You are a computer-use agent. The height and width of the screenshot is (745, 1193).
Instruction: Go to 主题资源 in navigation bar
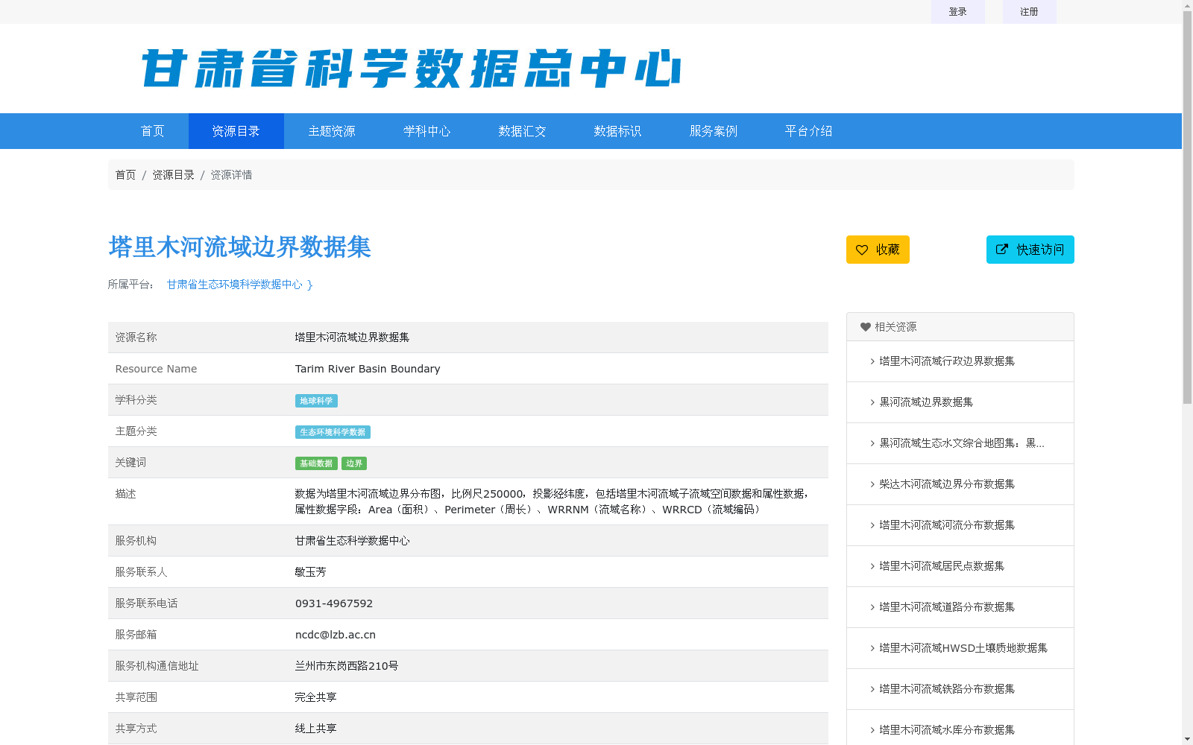332,131
